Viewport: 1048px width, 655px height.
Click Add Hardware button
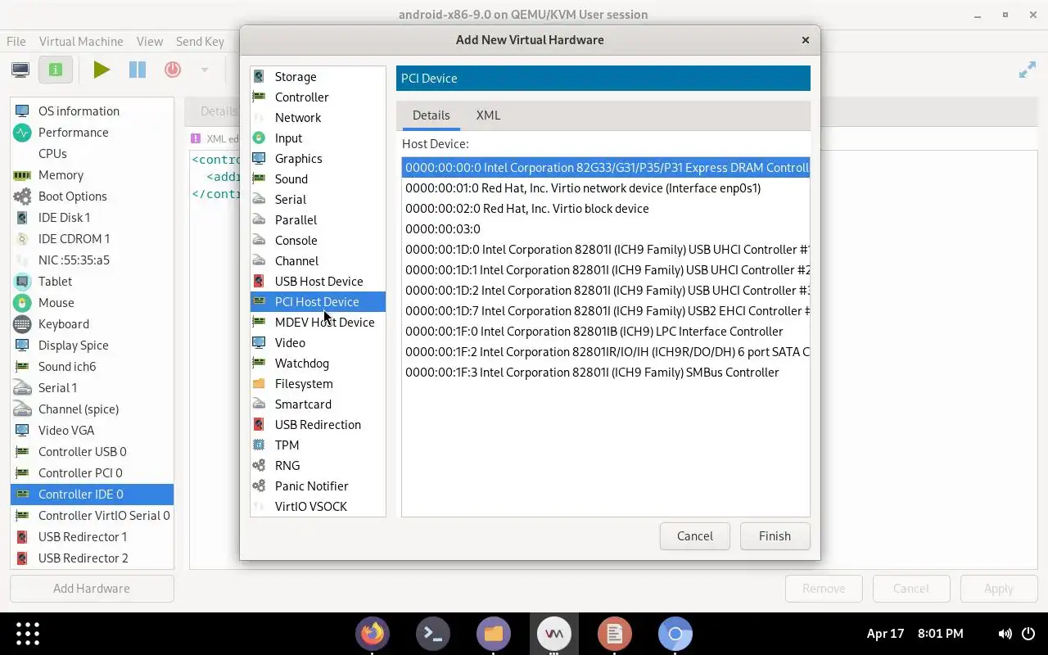pos(92,589)
